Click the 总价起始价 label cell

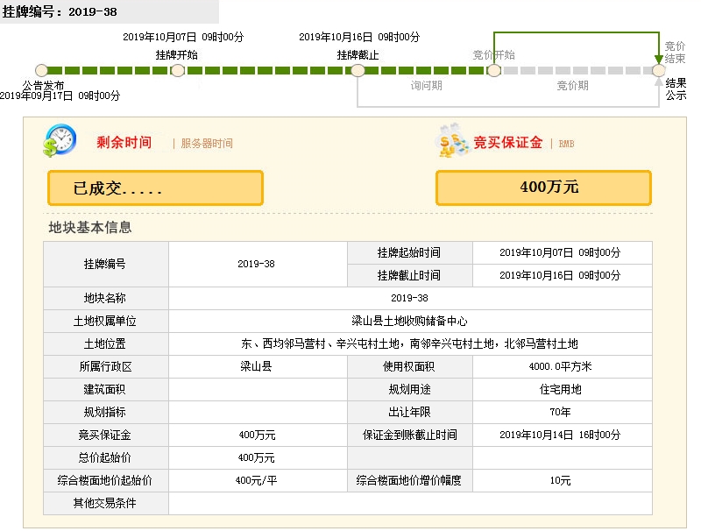click(x=106, y=457)
